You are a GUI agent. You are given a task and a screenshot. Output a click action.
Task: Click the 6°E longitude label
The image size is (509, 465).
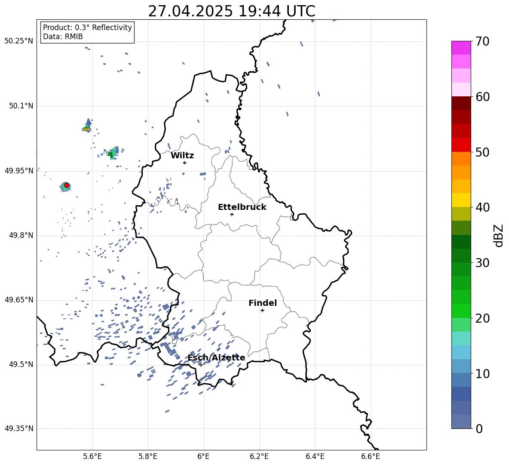(204, 456)
